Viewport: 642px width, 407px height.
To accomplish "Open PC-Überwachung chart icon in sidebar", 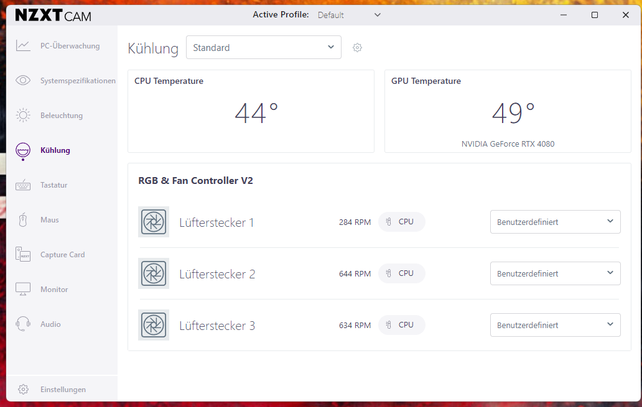I will [23, 45].
